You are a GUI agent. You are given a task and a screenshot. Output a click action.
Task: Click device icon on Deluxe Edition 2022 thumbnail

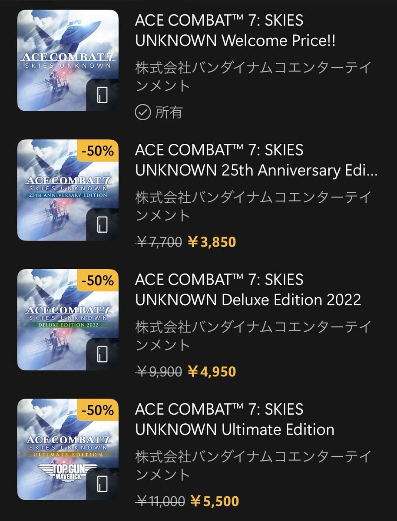[102, 354]
